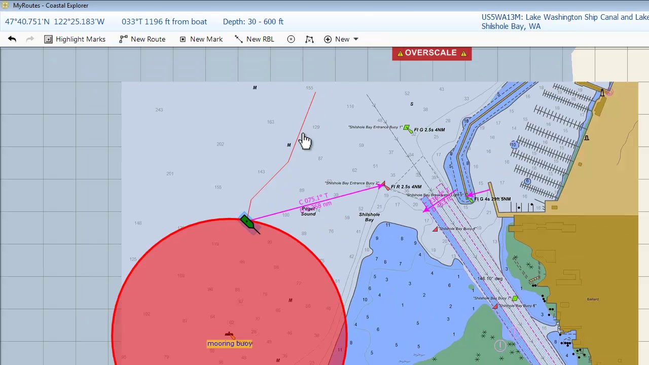Click the 033°T 1196 ft from boat readout

tap(164, 22)
